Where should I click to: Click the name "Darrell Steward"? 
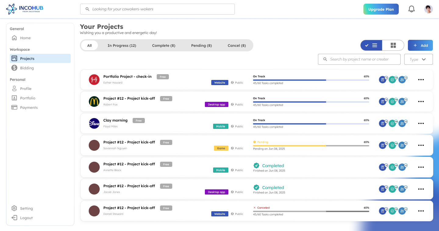(113, 214)
